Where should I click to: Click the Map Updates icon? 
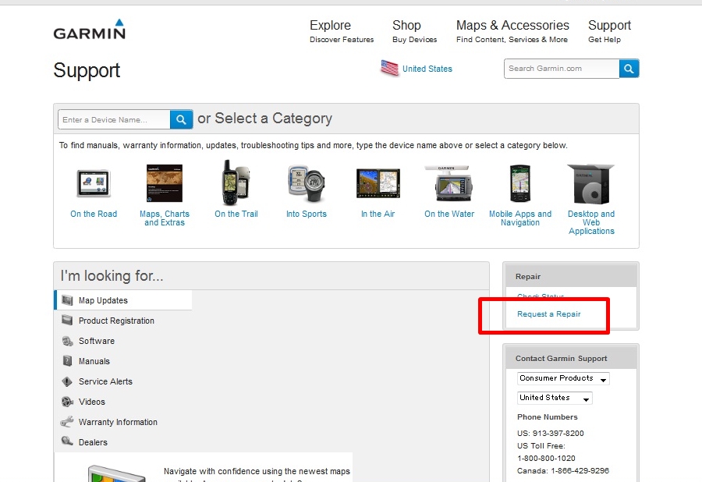click(x=67, y=300)
